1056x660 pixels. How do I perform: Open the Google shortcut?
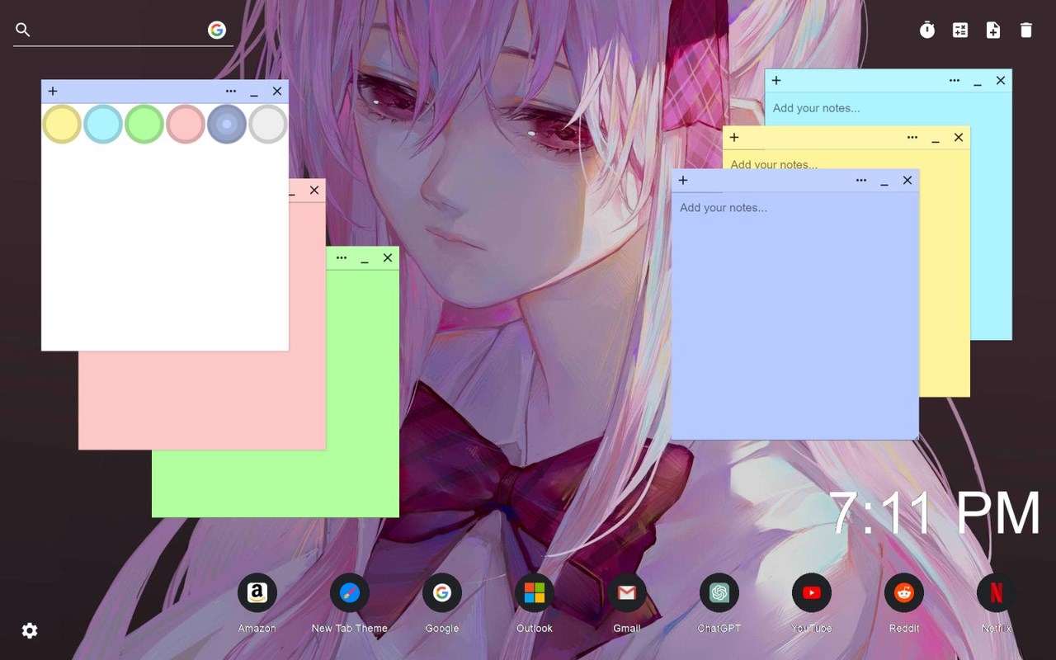click(x=442, y=593)
